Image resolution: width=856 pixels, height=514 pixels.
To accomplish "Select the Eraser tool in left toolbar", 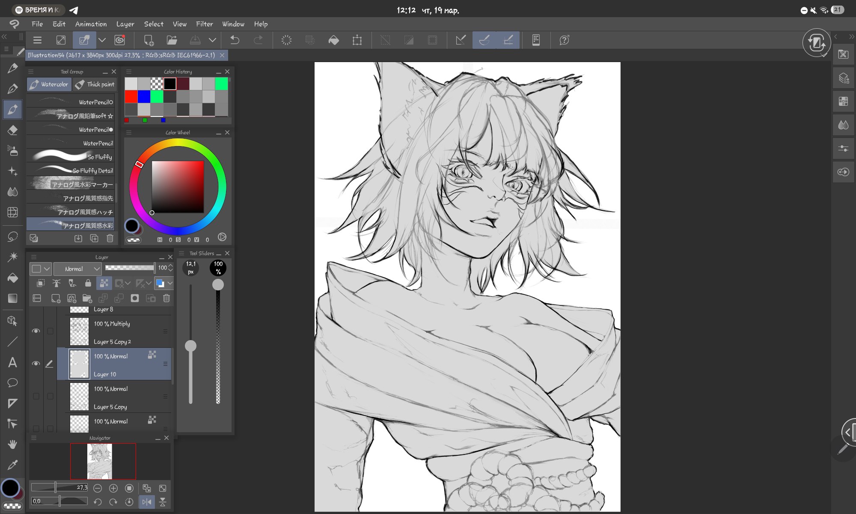I will 12,130.
